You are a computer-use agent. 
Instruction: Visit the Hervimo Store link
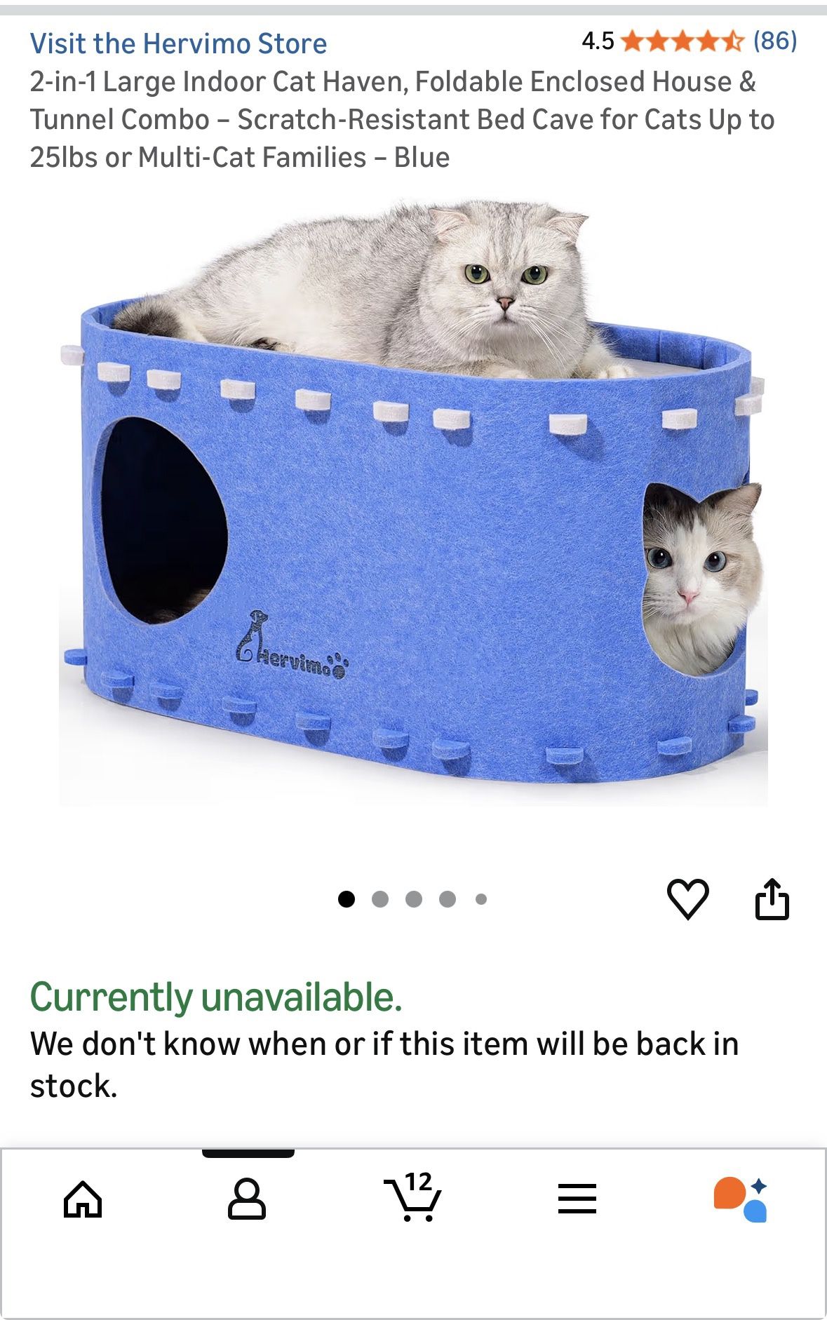[178, 43]
